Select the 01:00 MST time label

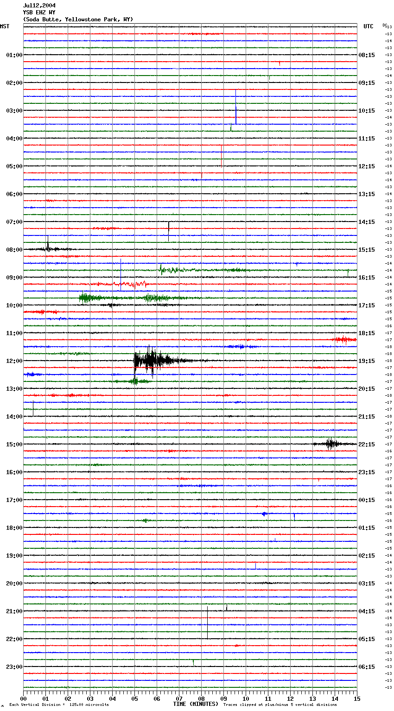click(14, 55)
